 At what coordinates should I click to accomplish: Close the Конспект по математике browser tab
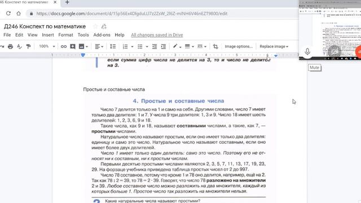coord(55,2)
